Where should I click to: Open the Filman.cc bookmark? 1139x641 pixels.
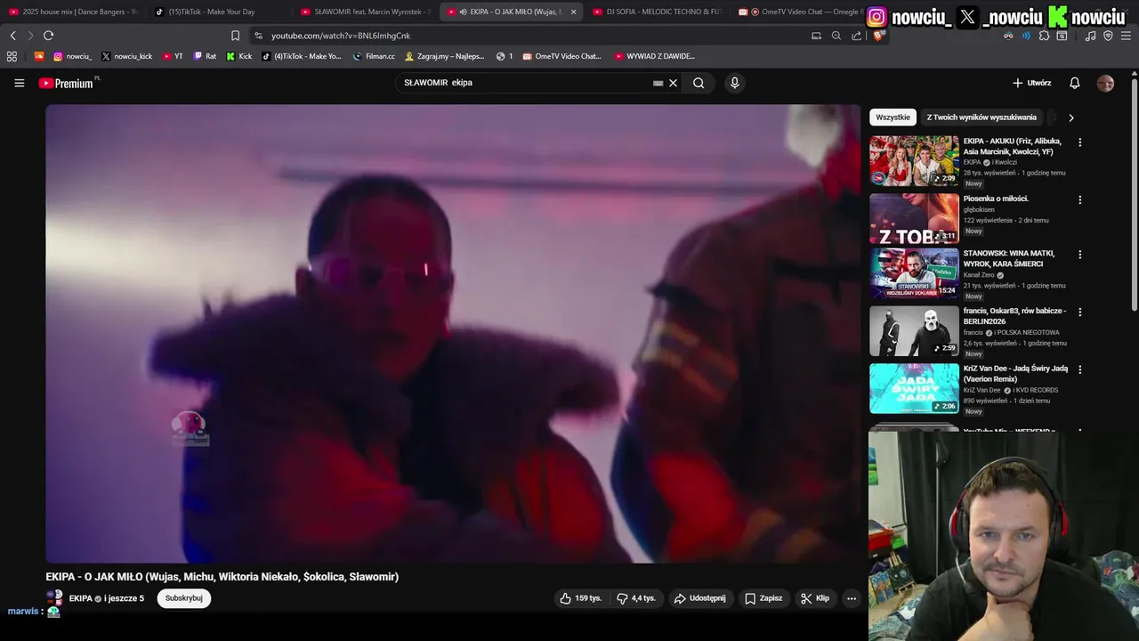pos(373,56)
